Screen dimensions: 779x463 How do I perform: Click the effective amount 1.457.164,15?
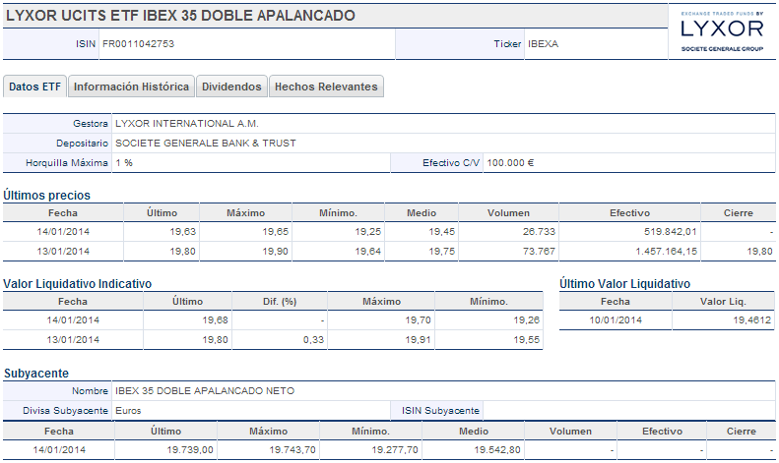(x=666, y=252)
